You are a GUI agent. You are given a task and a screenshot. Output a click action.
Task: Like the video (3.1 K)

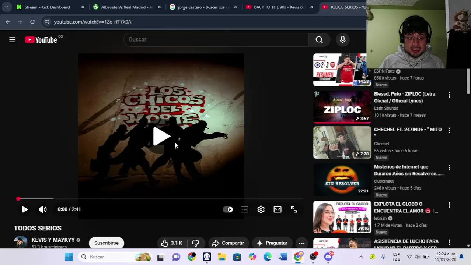point(172,243)
